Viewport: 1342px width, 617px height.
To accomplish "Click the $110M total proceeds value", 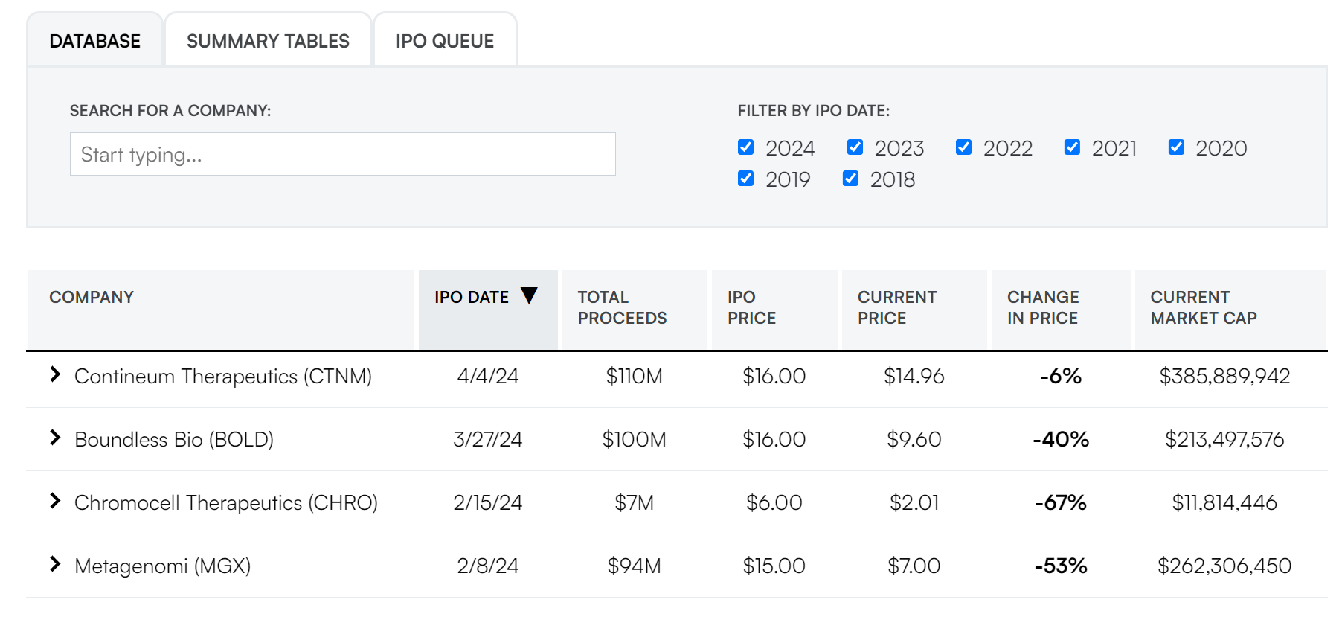I will 635,377.
